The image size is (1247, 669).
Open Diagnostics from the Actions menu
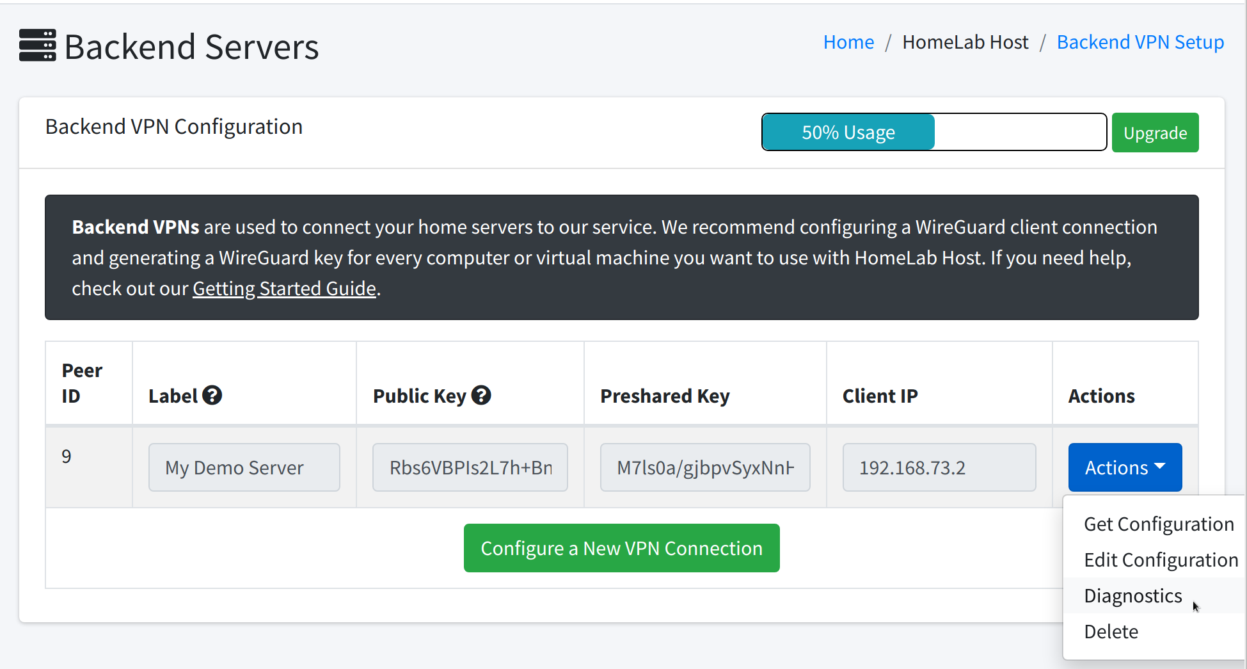[x=1132, y=596]
